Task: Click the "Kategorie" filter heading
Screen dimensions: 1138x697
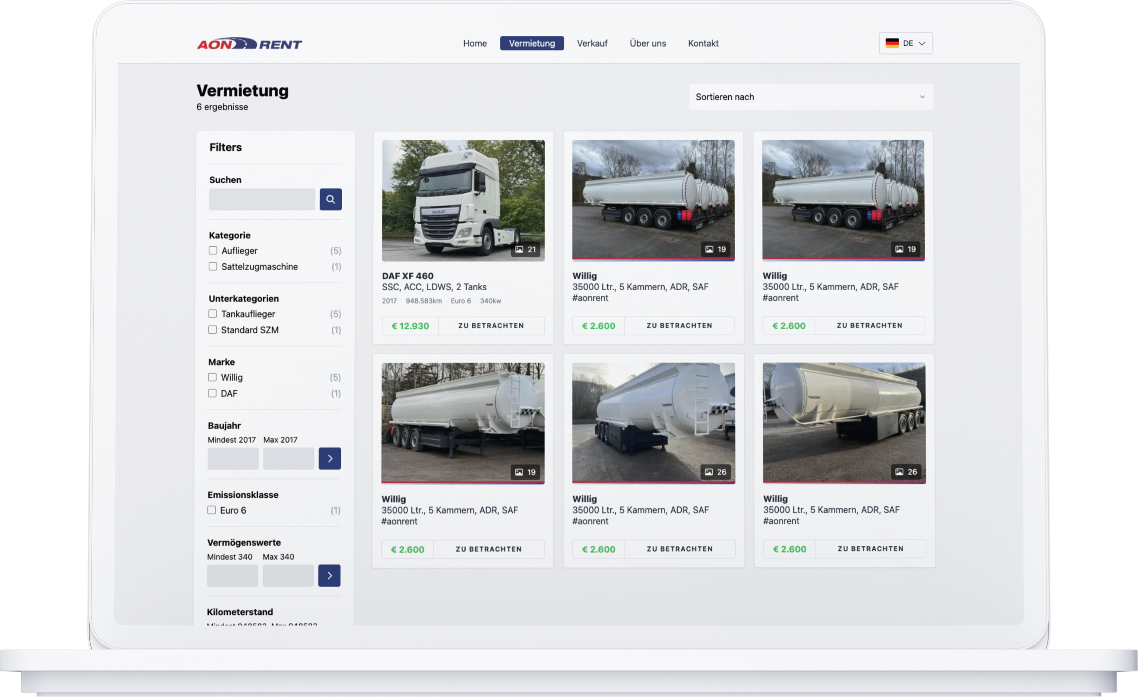Action: (229, 235)
